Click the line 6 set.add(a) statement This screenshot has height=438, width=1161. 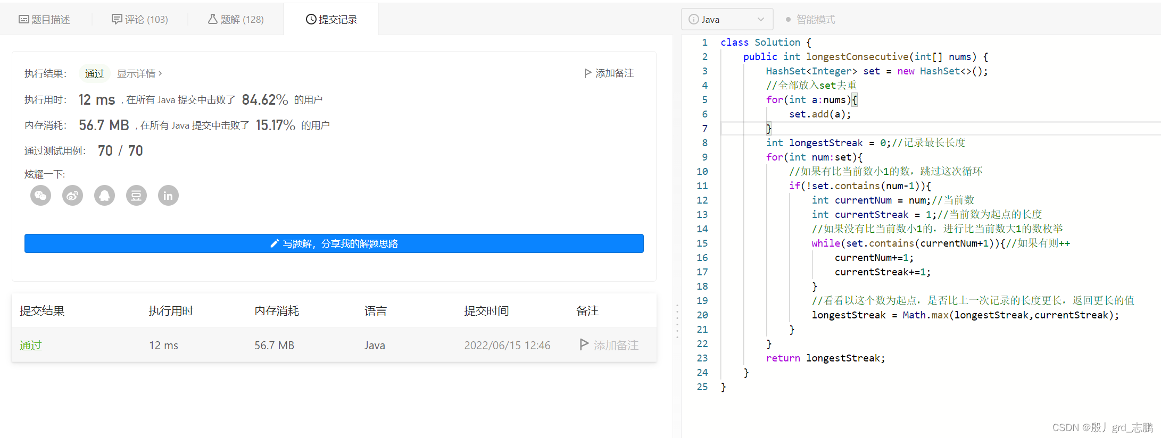point(820,114)
